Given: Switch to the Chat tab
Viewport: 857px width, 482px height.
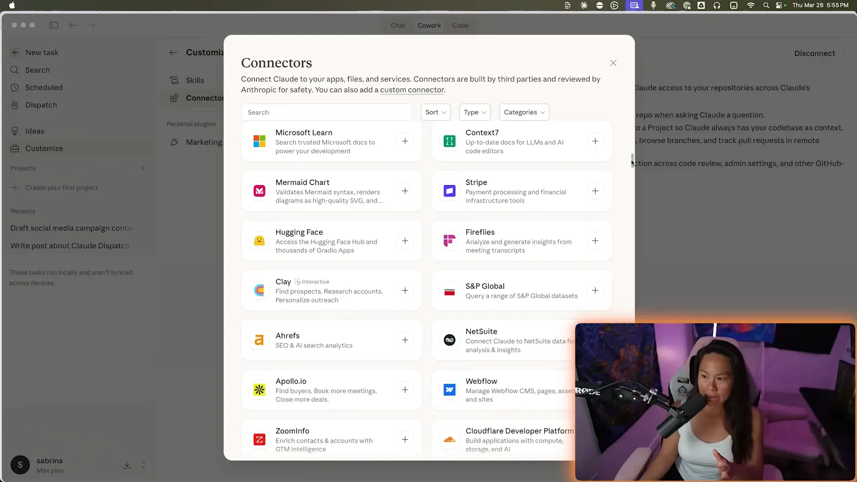Looking at the screenshot, I should point(398,25).
